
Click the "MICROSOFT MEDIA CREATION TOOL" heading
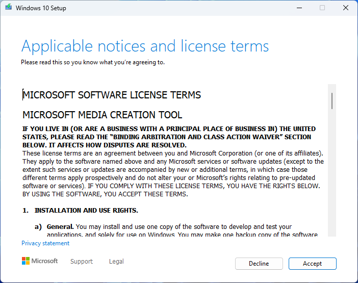[103, 115]
